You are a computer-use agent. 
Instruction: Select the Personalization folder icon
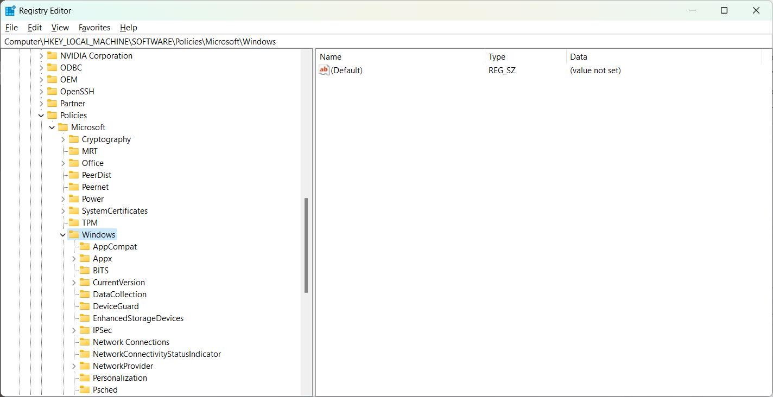(x=85, y=377)
